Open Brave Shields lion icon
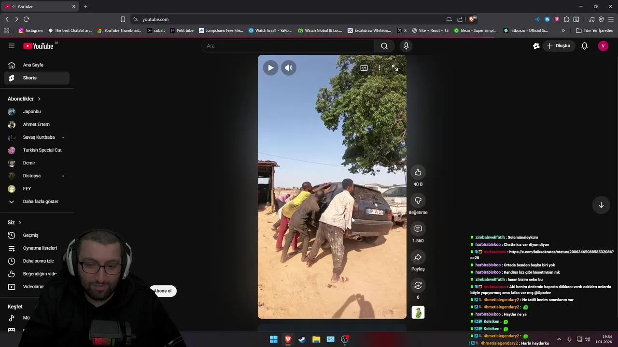 (x=472, y=19)
